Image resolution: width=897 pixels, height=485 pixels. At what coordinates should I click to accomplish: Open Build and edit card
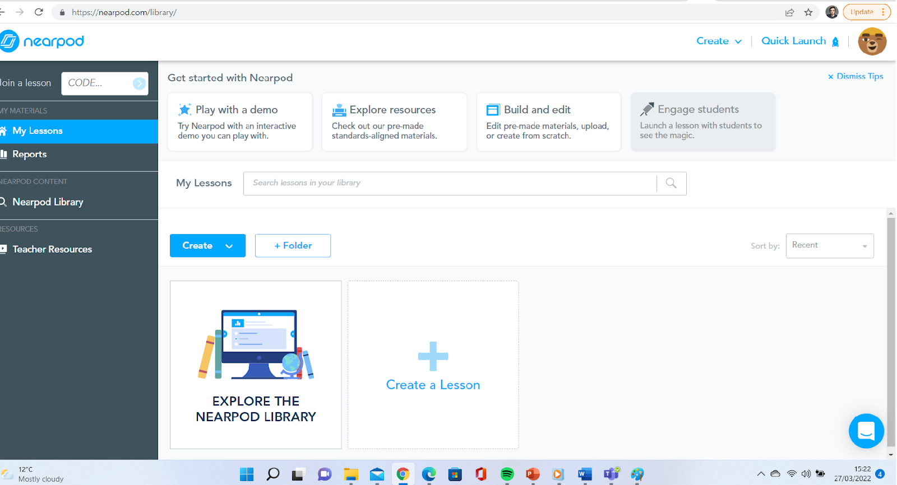pos(549,122)
